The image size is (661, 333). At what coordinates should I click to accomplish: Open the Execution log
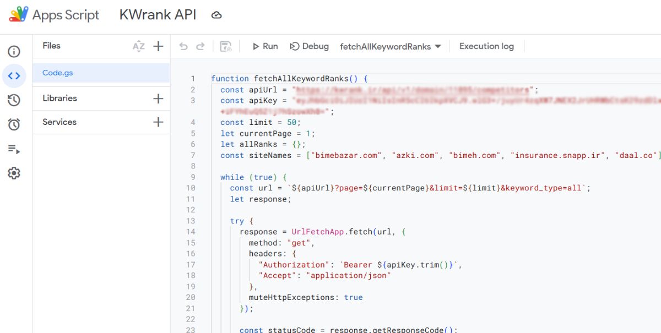coord(486,46)
